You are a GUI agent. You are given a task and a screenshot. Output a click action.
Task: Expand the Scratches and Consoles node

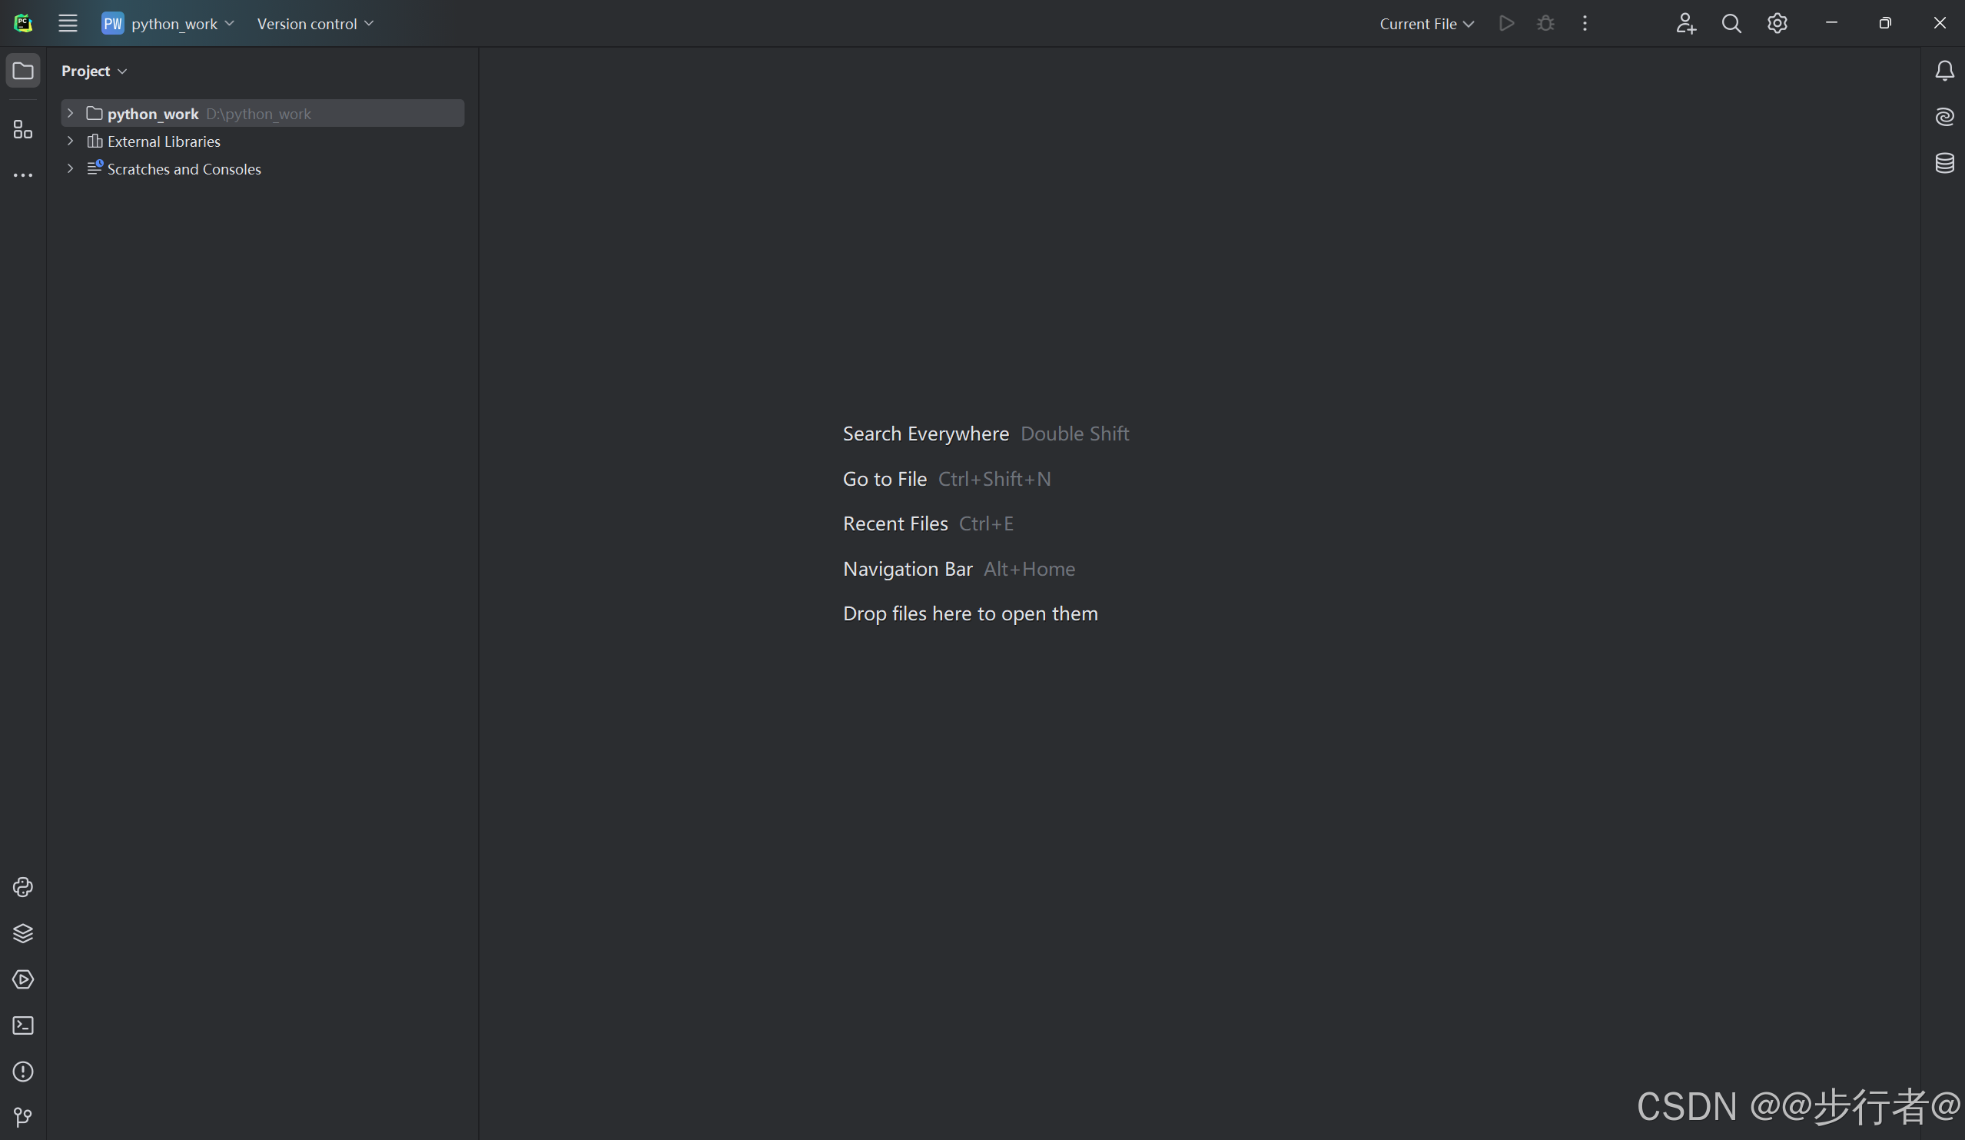70,168
